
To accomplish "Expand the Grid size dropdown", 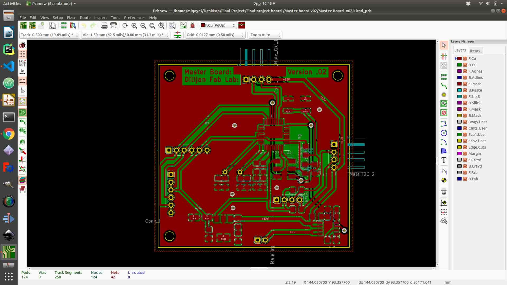I will pos(215,35).
